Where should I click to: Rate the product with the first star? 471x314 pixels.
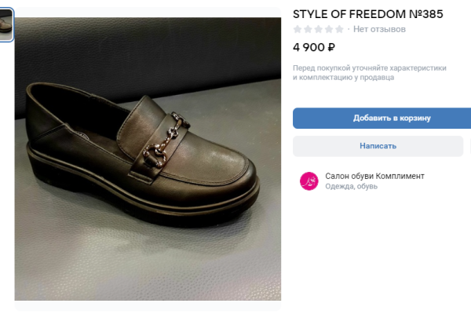(x=298, y=29)
